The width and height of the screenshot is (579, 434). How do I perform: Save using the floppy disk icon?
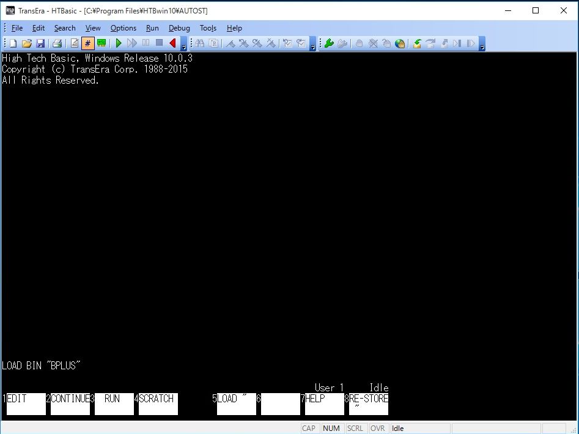point(40,43)
